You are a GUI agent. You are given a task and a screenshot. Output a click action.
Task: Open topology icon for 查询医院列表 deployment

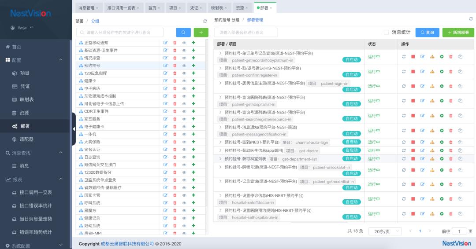pos(432,101)
